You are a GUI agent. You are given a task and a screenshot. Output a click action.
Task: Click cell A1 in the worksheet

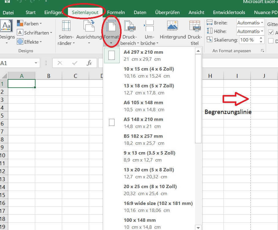(22, 83)
